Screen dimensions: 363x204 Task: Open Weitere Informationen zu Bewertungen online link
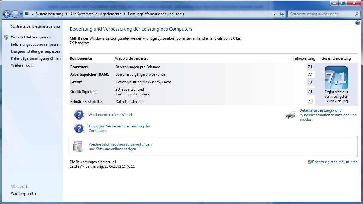[x=120, y=146]
